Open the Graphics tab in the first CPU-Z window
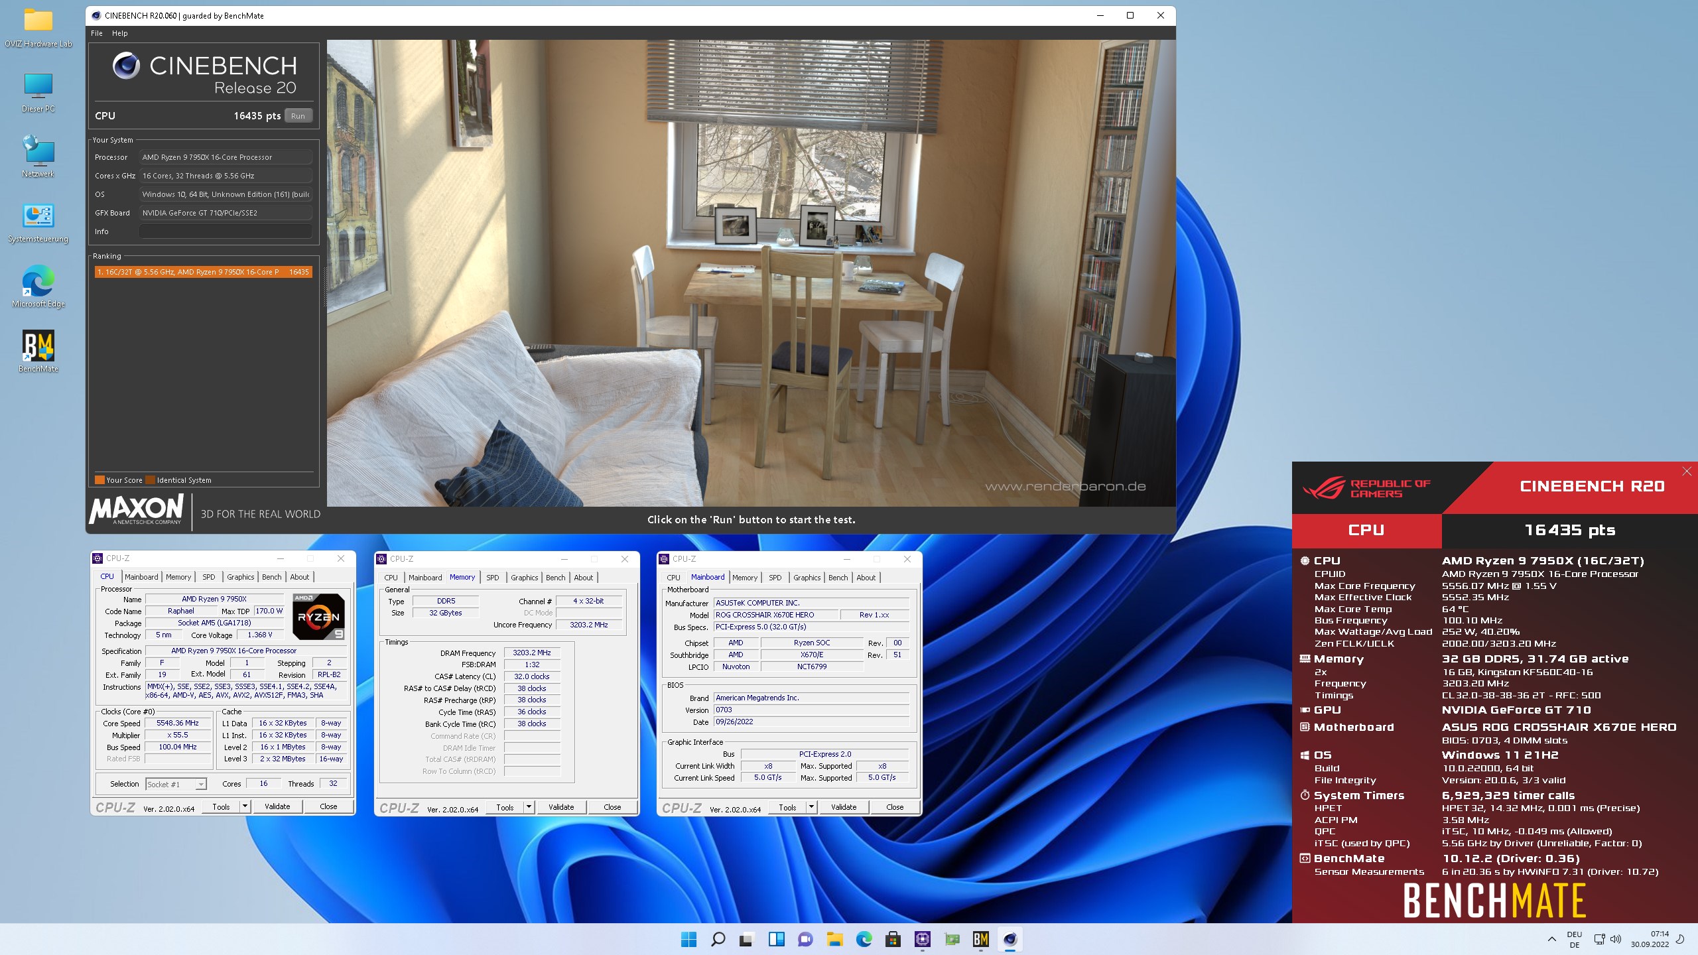Viewport: 1698px width, 955px height. point(241,577)
